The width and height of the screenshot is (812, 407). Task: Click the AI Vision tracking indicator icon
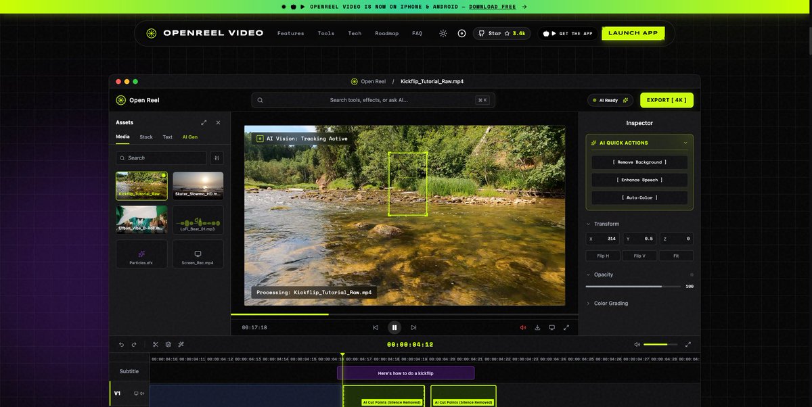click(x=259, y=139)
